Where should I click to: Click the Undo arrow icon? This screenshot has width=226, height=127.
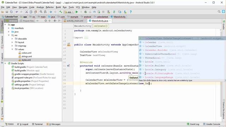[x=17, y=12]
